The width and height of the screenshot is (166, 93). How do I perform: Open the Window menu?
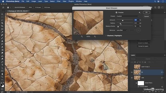pos(79,1)
